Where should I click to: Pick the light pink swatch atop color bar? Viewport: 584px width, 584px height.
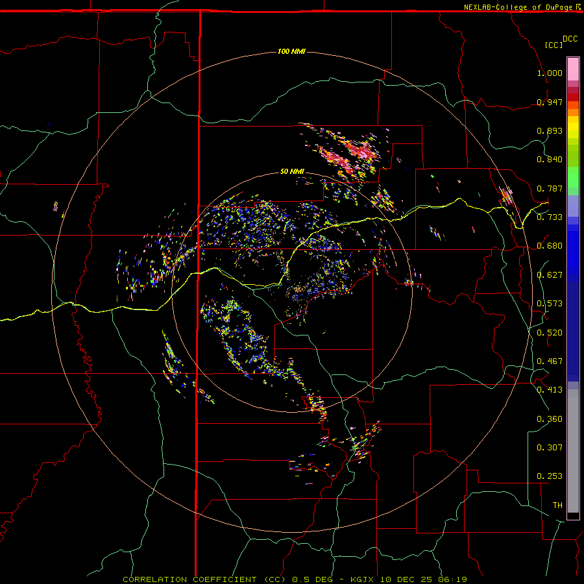573,69
